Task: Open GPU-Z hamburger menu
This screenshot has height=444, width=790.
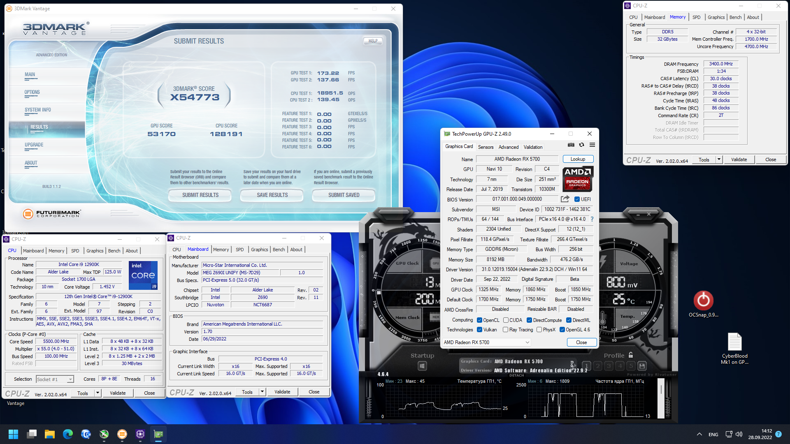Action: pos(592,145)
